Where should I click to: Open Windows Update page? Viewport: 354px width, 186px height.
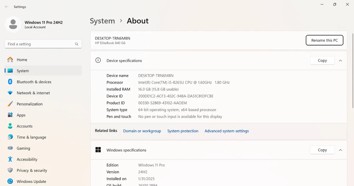coord(31,181)
